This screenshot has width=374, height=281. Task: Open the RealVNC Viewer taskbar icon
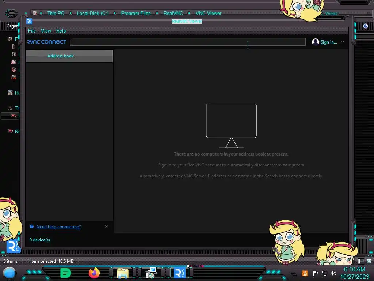click(180, 273)
